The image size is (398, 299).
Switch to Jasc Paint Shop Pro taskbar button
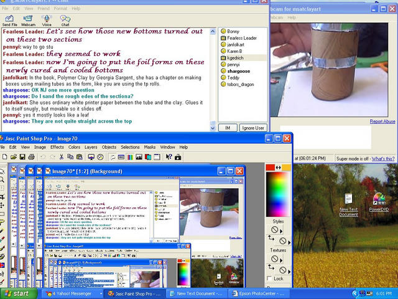135,293
